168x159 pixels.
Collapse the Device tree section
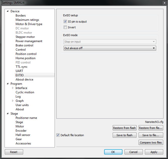point(8,11)
